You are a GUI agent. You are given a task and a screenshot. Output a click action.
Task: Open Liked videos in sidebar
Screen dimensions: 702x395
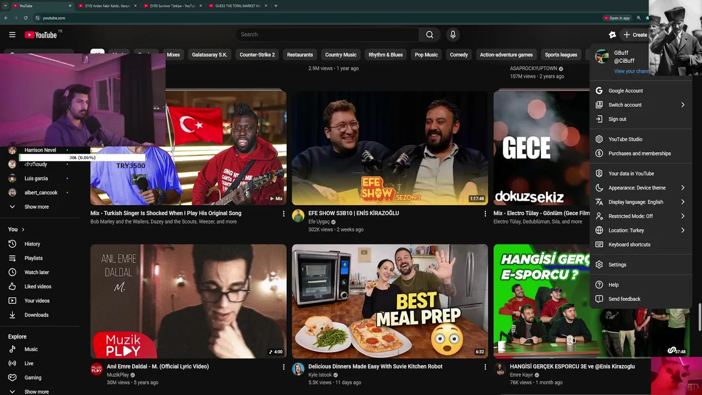click(x=37, y=287)
